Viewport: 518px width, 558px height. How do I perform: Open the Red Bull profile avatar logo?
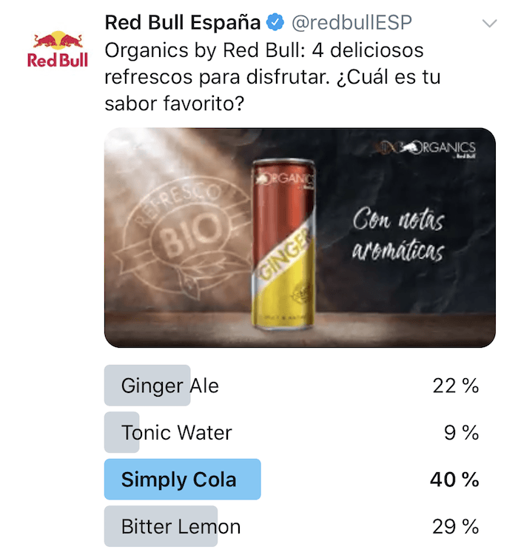pos(58,49)
